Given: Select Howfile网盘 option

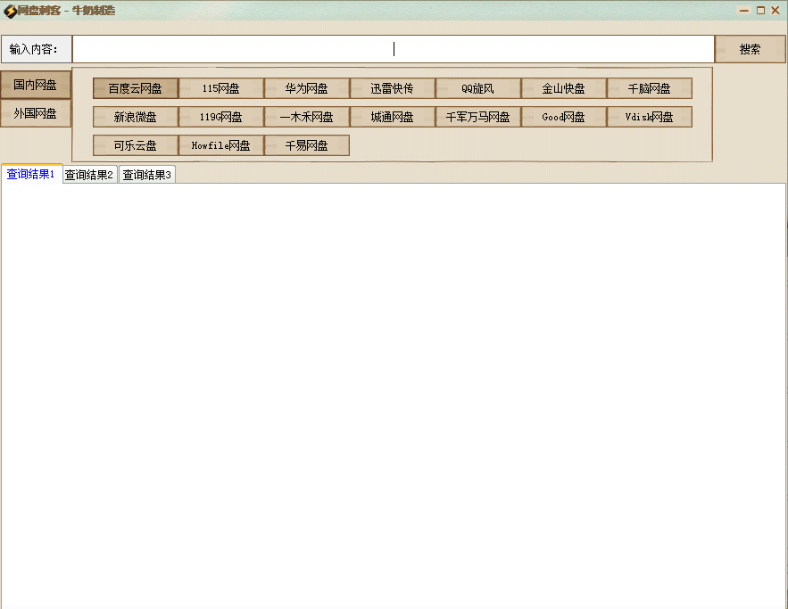Looking at the screenshot, I should pyautogui.click(x=221, y=145).
